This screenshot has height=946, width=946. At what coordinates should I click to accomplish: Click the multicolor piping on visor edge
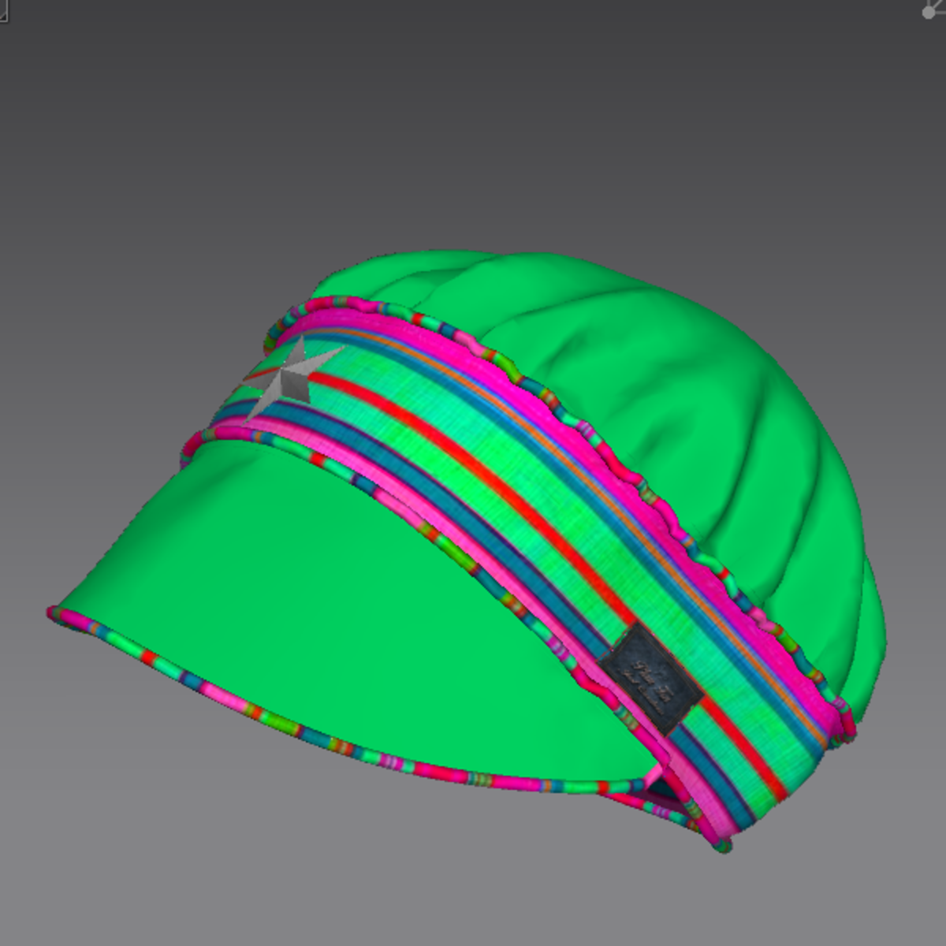[x=315, y=737]
